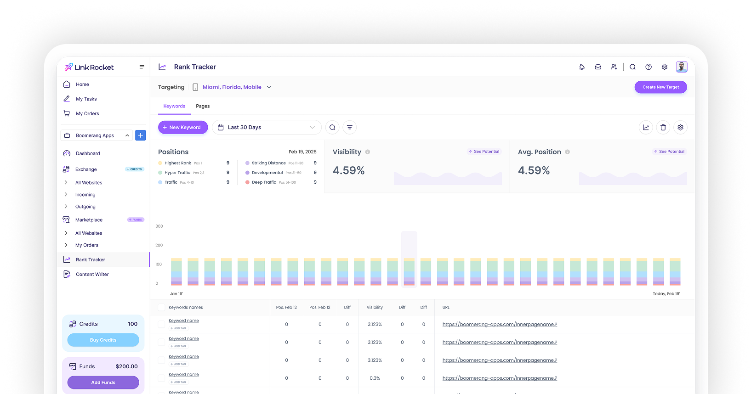Screen dimensions: 751x394
Task: Click the keyword search round icon
Action: tap(332, 128)
